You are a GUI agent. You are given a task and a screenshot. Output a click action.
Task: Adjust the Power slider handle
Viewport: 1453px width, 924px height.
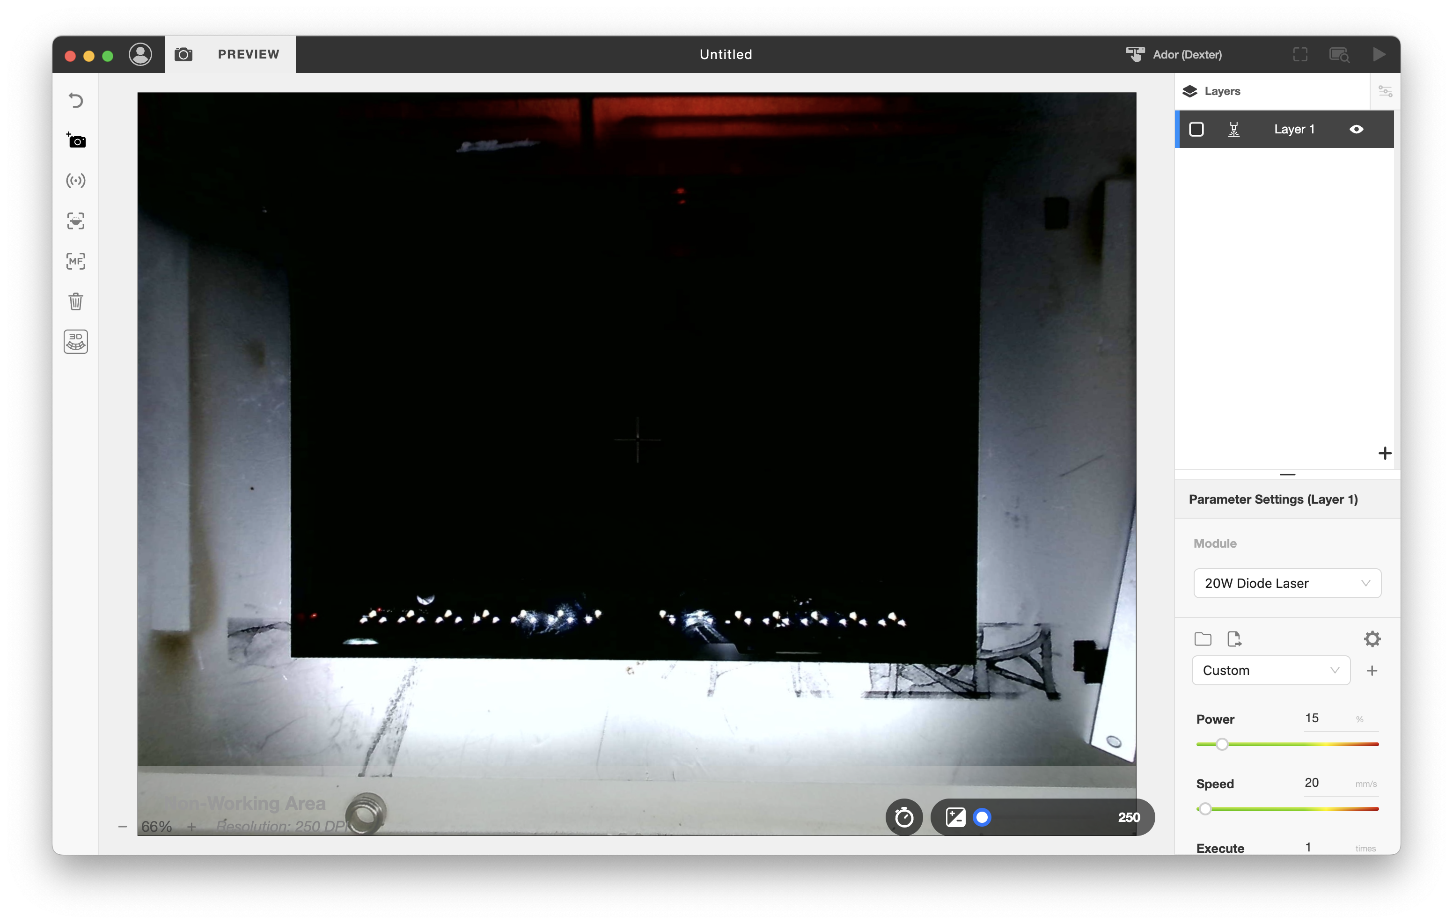(x=1222, y=744)
